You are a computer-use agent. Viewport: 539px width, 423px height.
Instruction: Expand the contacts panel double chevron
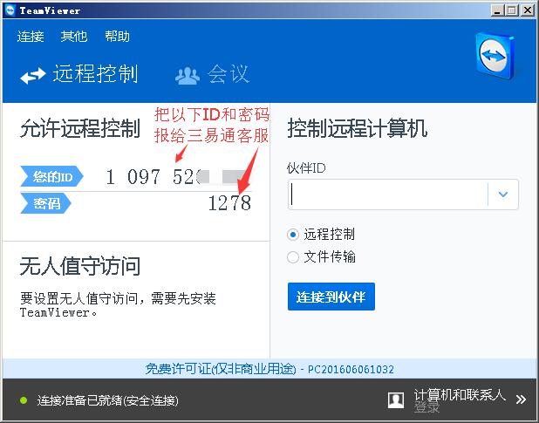521,399
